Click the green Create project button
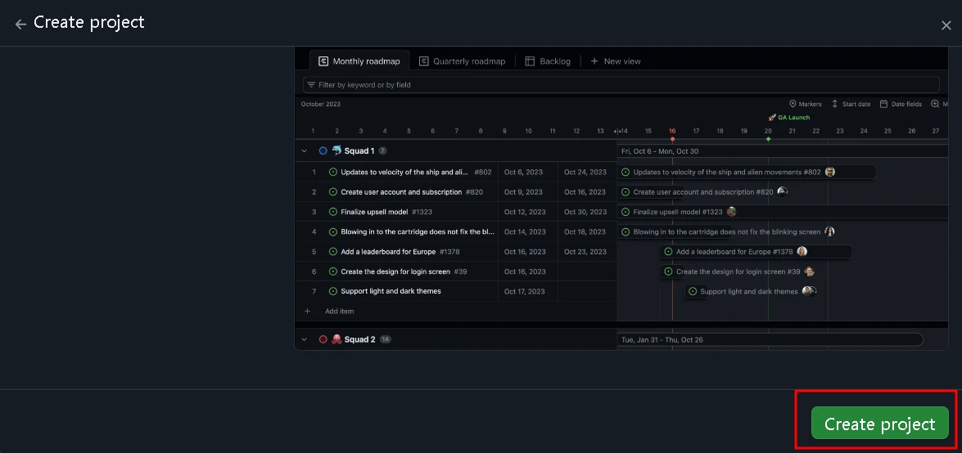Screen dimensions: 962x453 point(880,423)
